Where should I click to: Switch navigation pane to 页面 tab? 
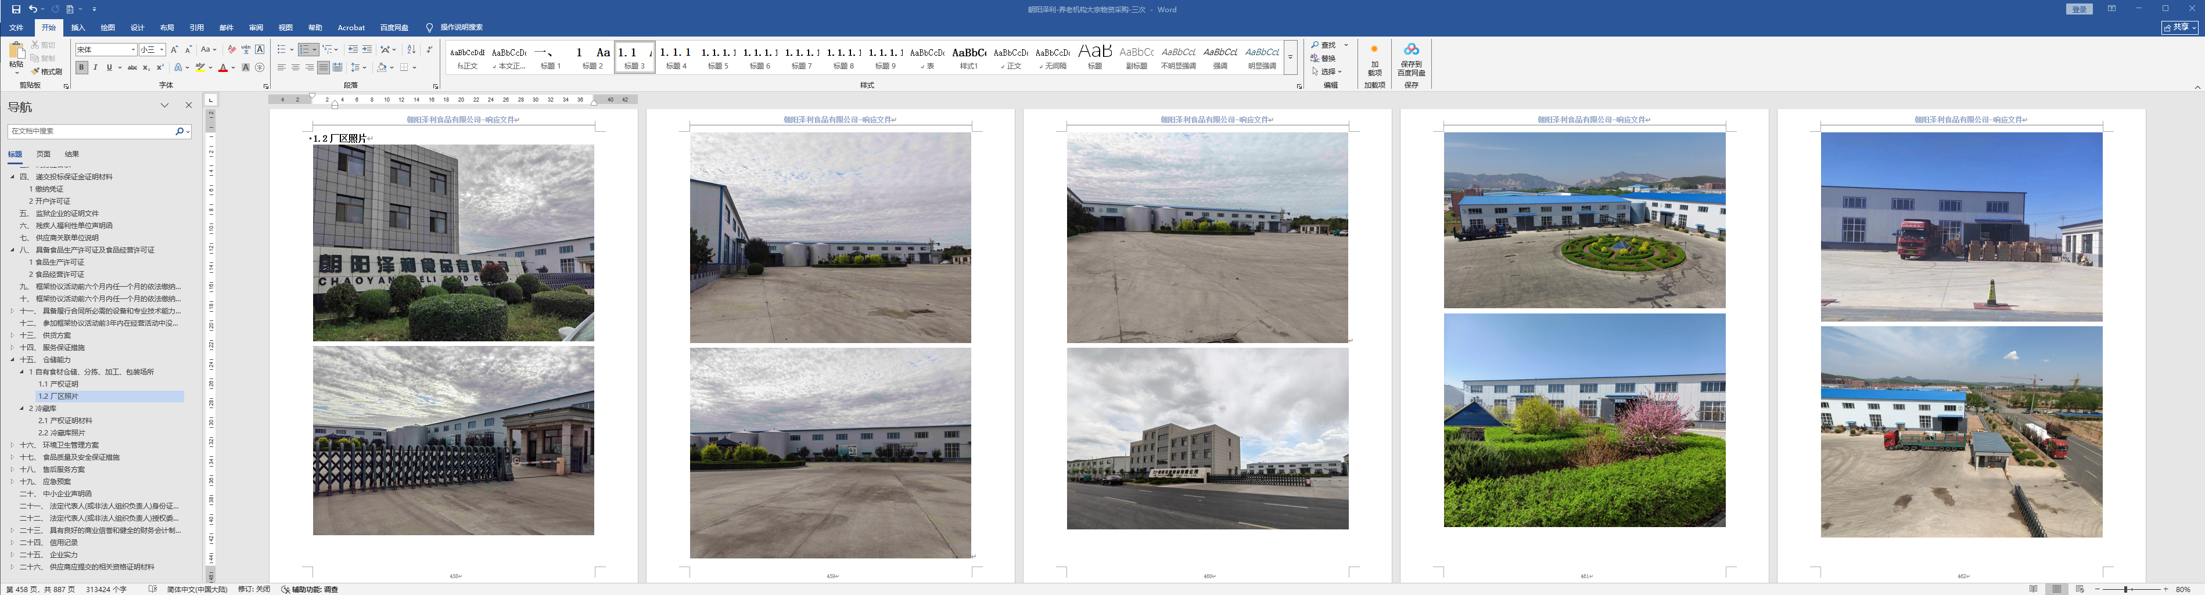(44, 155)
